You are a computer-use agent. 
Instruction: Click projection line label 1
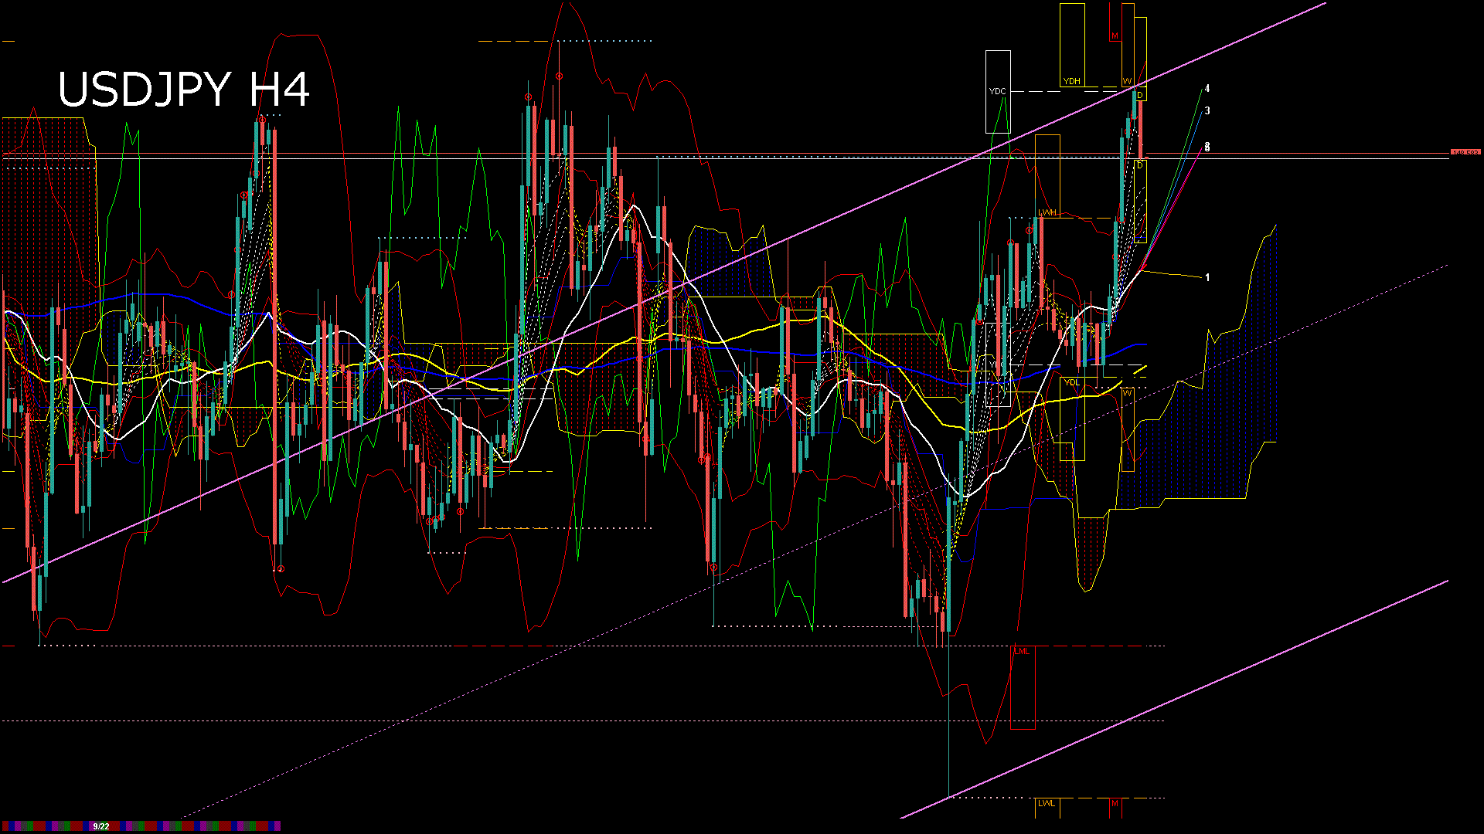pos(1207,277)
